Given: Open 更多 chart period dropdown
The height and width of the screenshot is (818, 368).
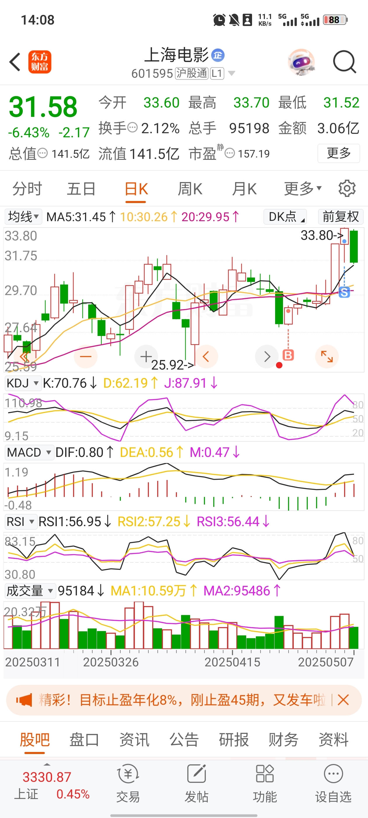Looking at the screenshot, I should 303,189.
